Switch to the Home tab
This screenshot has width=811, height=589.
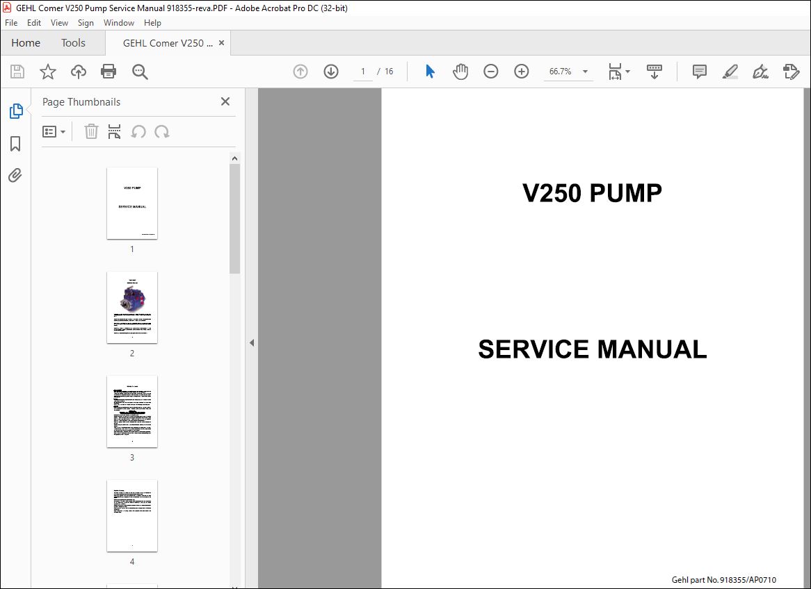[26, 43]
